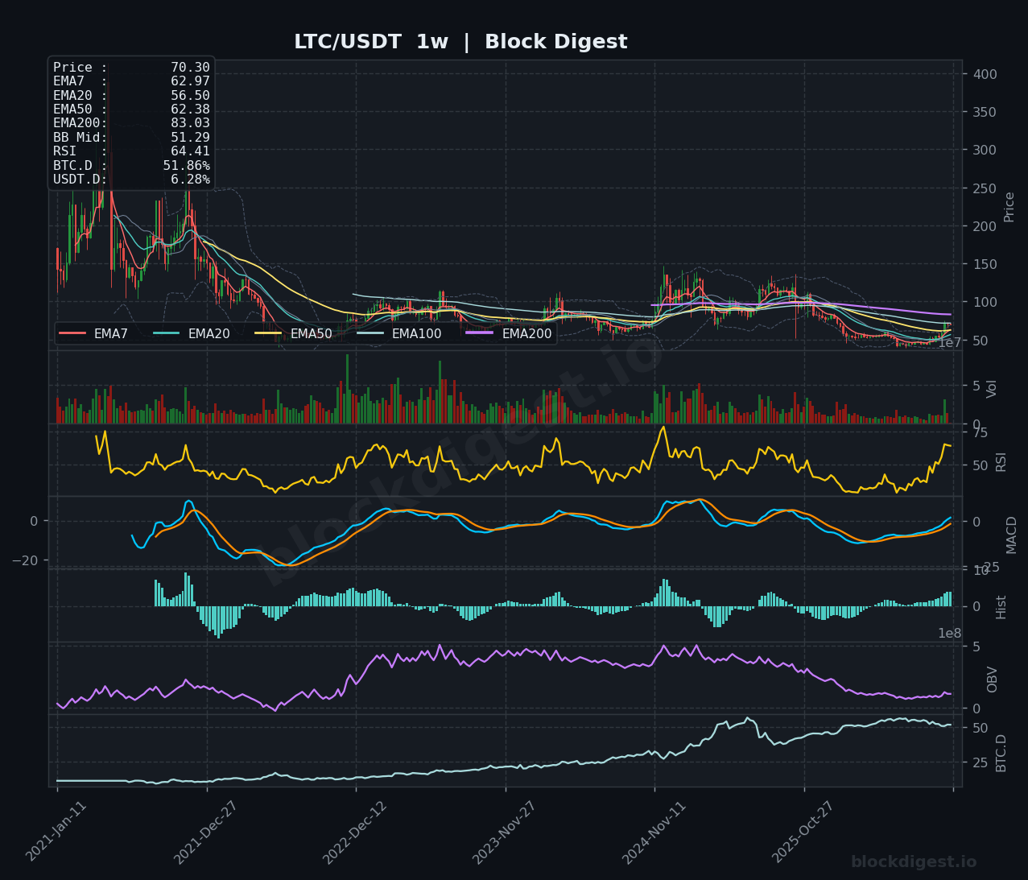
Task: Click the EMA7 62.97 row in info box
Action: [x=131, y=81]
